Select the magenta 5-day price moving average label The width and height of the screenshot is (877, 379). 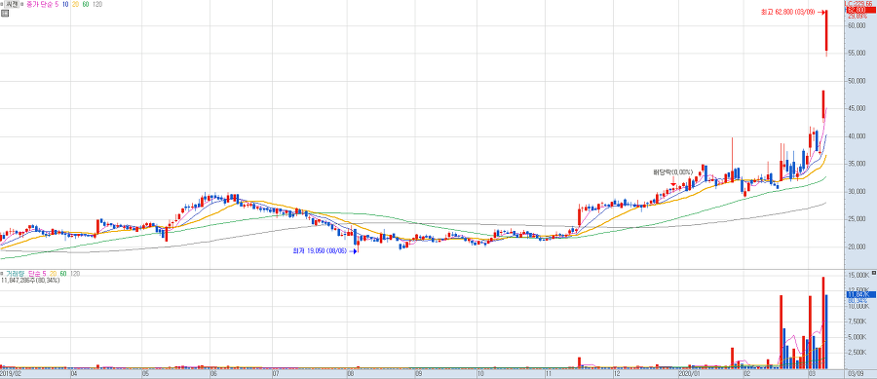[x=57, y=4]
